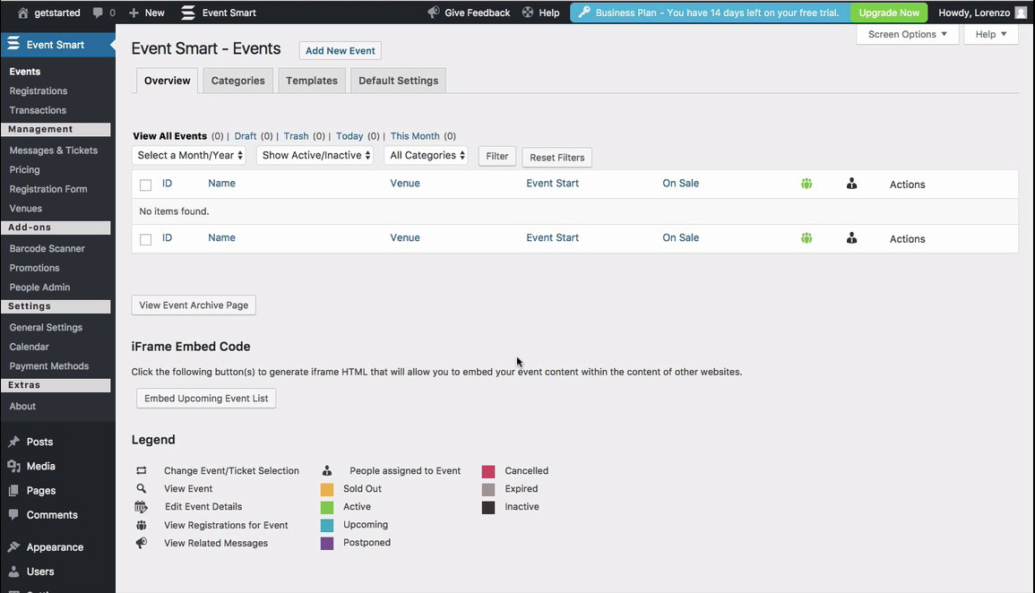This screenshot has height=593, width=1035.
Task: Open Messages & Tickets in sidebar
Action: pos(54,150)
